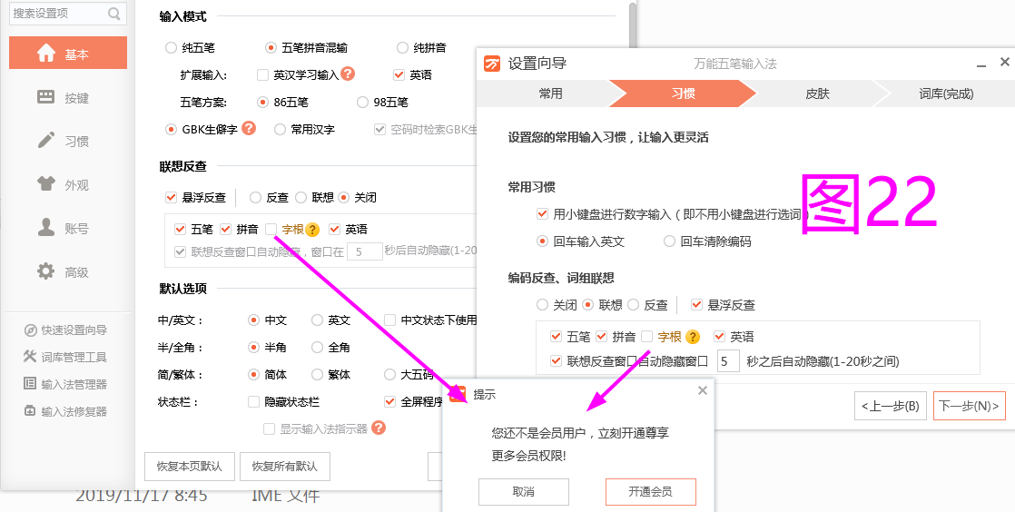1015x512 pixels.
Task: Click help icon beside GBK生僻字
Action: point(249,129)
